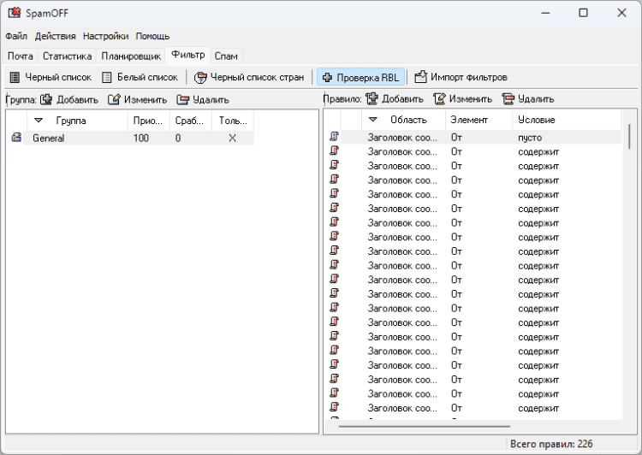Click the SpamOFF title bar icon
Screen dimensions: 642x455
pyautogui.click(x=15, y=13)
